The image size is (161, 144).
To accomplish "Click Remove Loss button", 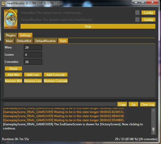I will (33, 81).
